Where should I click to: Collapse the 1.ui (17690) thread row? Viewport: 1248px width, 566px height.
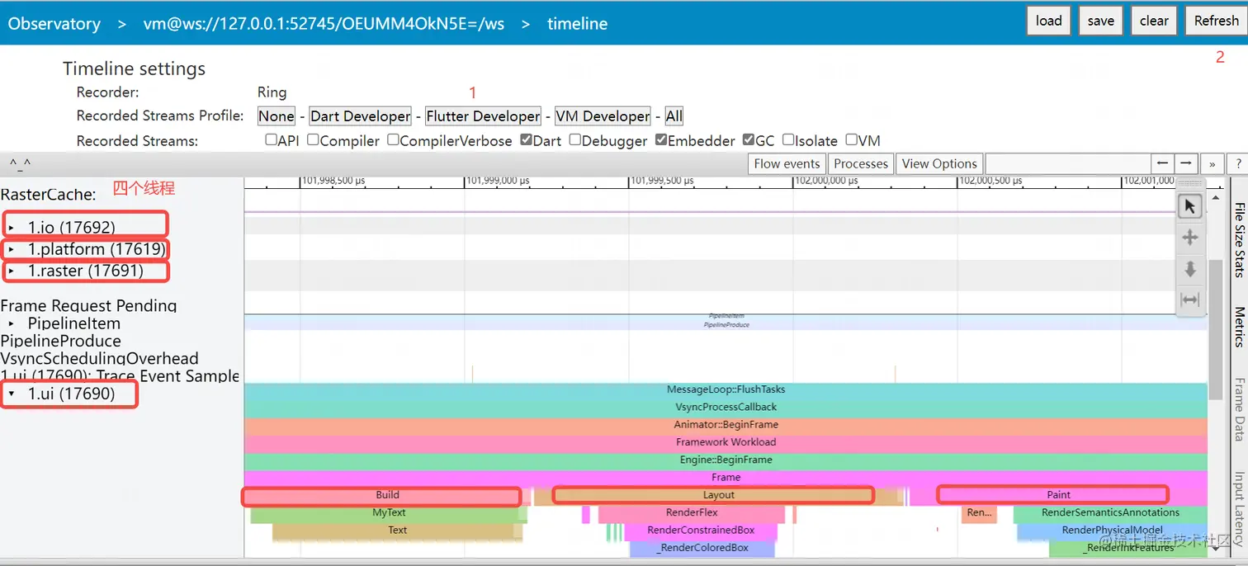12,394
